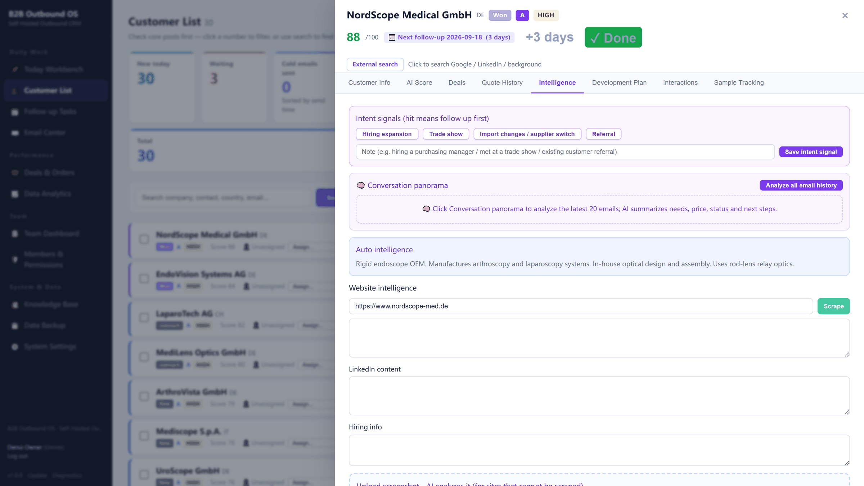Open the AI Score tab

[x=419, y=82]
